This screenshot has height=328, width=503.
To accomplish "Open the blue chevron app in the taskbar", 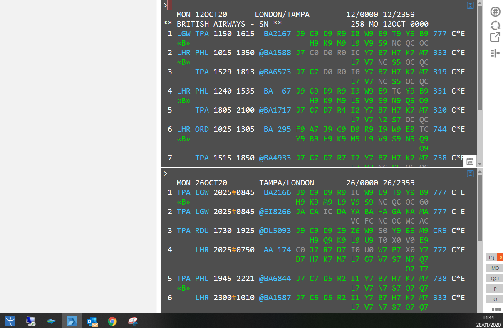I will (72, 321).
